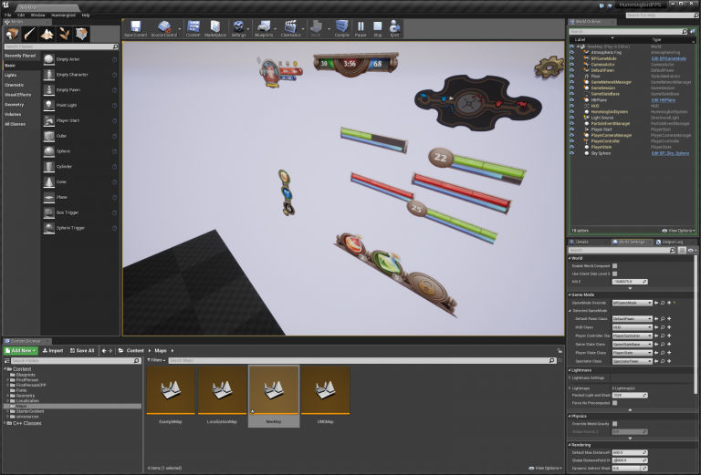
Task: Open the HUD Class dropdown
Action: coord(631,327)
